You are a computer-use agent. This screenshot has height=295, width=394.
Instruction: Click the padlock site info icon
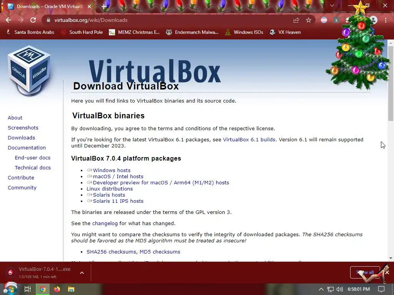click(48, 20)
